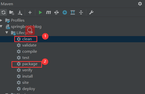The image size is (145, 94).
Task: Collapse all tree nodes icon
Action: click(x=81, y=12)
